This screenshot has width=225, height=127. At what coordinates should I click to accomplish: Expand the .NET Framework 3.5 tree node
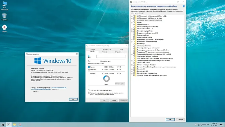132,16
